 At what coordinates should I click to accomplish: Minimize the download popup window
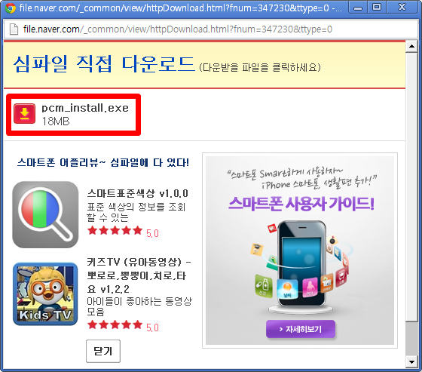358,8
